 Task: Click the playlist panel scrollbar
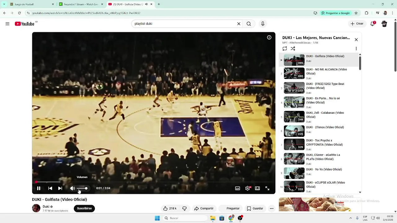360,63
